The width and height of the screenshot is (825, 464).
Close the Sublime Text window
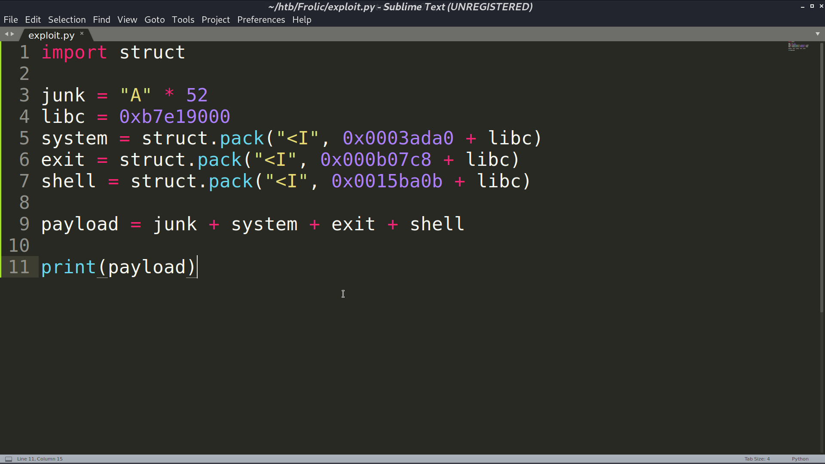[x=821, y=6]
